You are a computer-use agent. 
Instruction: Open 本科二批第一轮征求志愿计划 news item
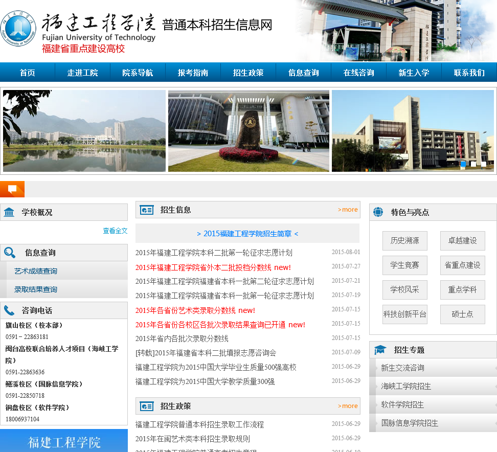214,253
